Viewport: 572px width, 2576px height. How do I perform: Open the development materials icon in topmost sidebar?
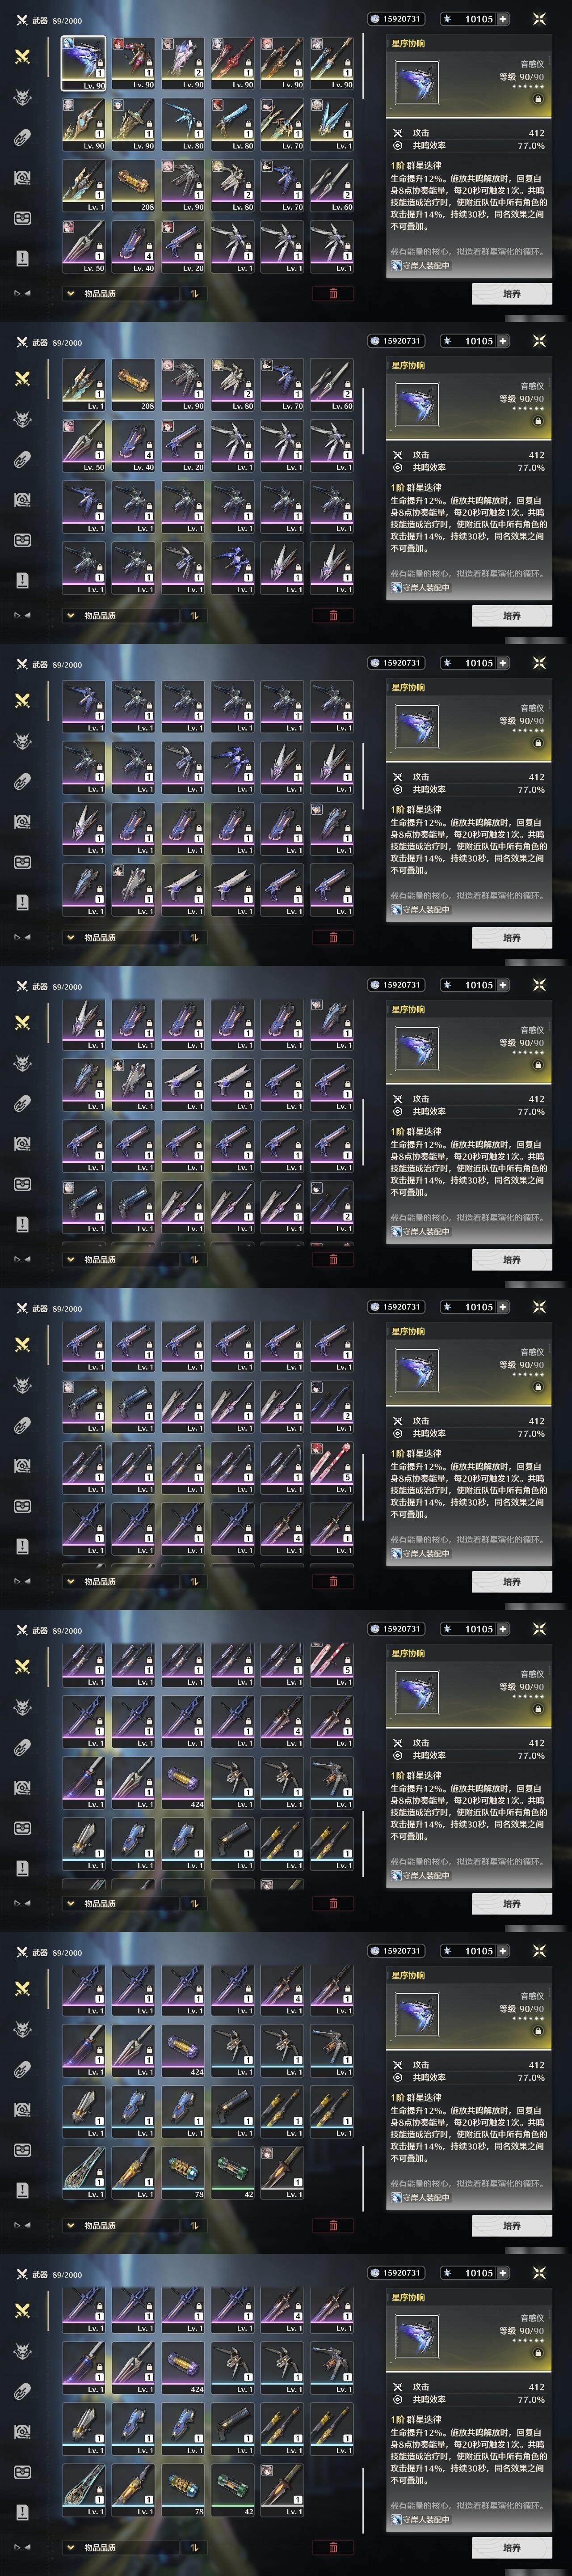click(x=22, y=178)
